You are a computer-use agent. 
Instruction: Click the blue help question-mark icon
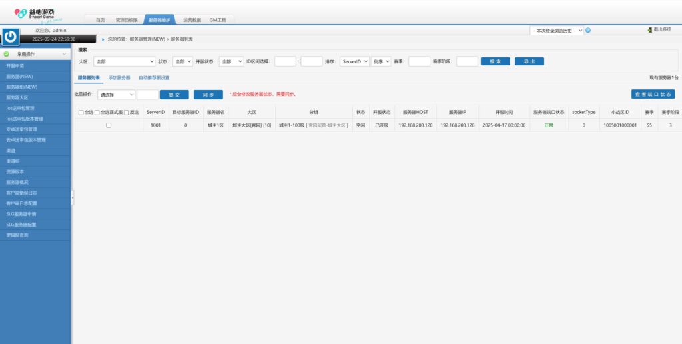(588, 30)
